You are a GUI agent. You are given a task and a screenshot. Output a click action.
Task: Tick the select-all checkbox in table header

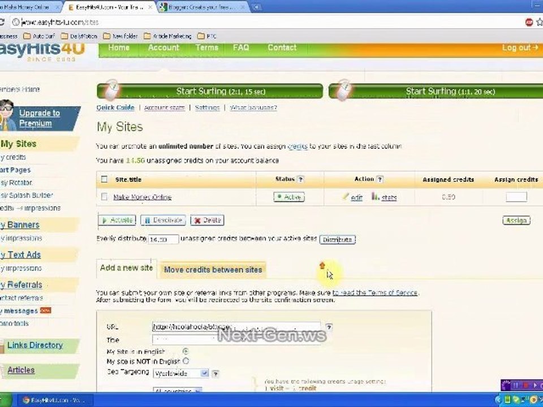tap(104, 179)
